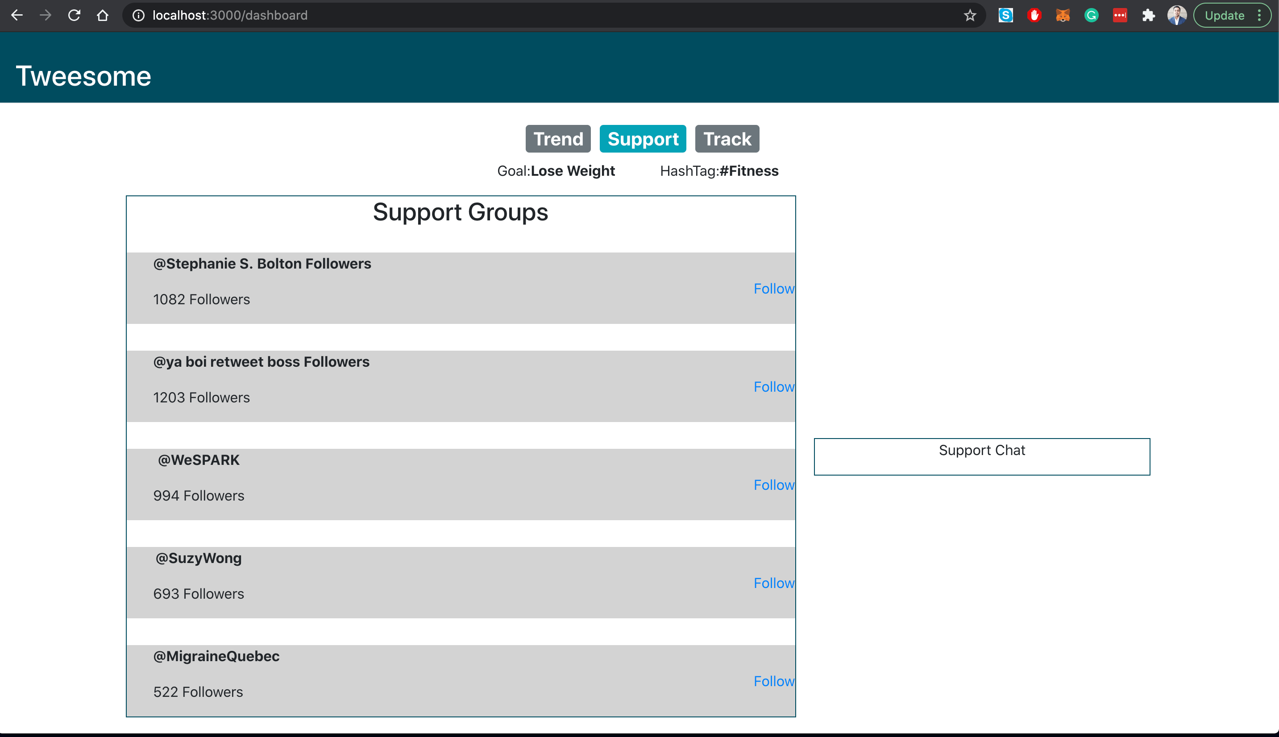Switch to the Track tab
1279x737 pixels.
tap(727, 139)
